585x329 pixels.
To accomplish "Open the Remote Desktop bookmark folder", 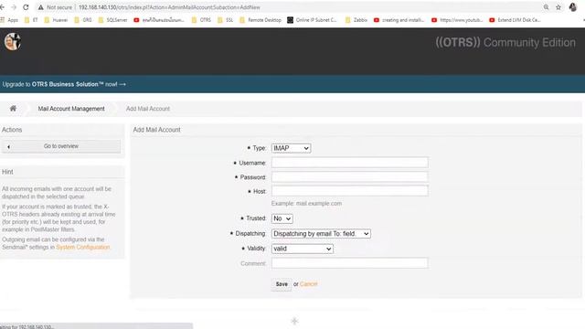I will 261,20.
